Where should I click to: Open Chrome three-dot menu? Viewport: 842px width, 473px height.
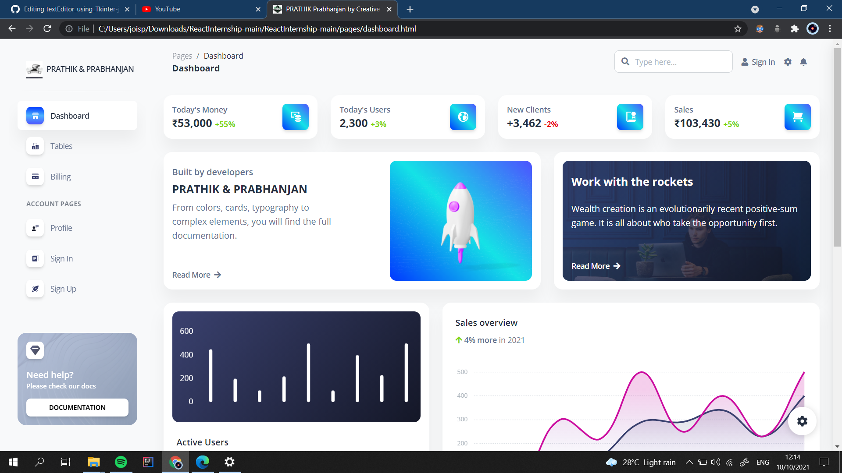(830, 29)
